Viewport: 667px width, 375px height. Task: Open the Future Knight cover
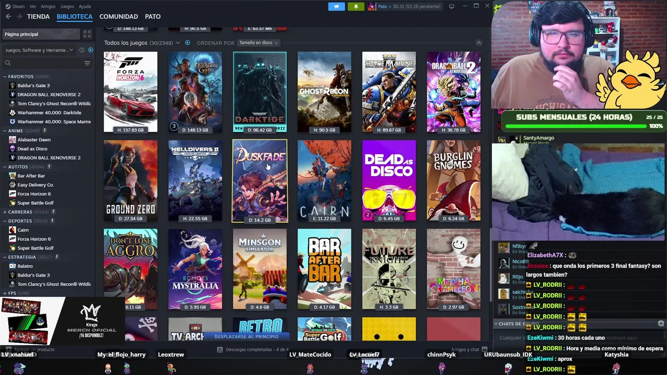389,269
